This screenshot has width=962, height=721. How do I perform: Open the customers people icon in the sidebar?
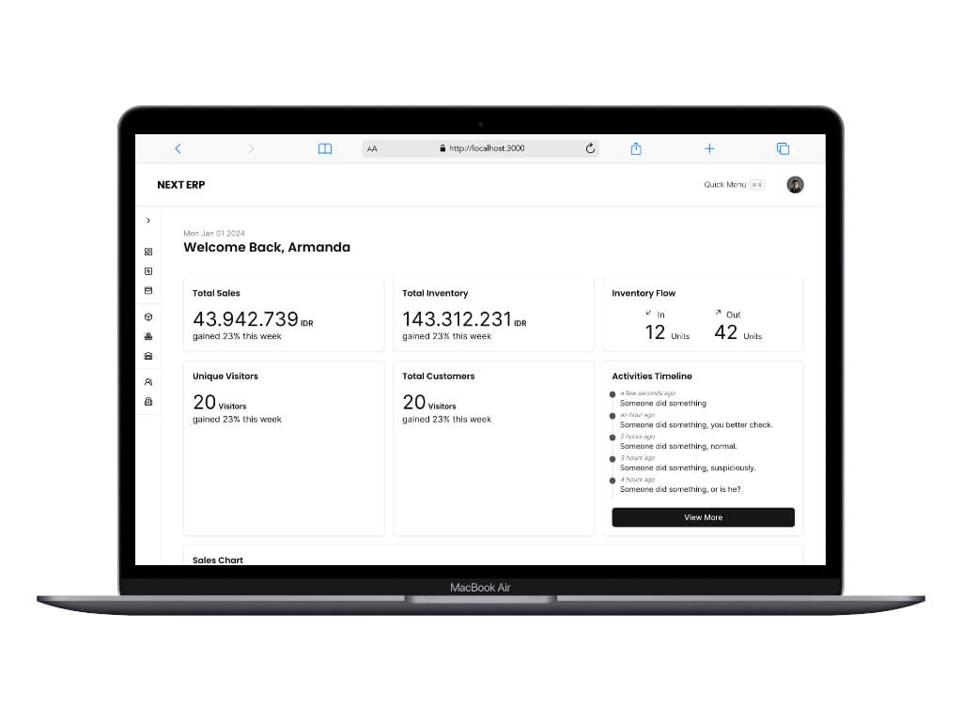coord(148,381)
